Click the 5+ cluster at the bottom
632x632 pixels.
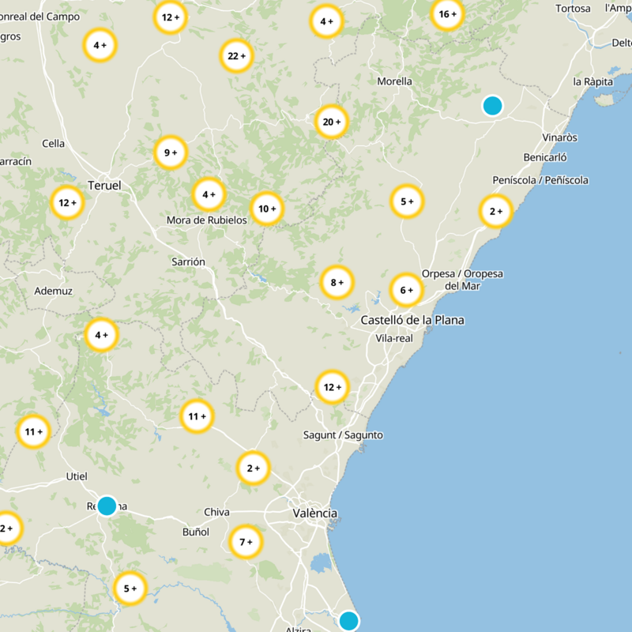(129, 588)
